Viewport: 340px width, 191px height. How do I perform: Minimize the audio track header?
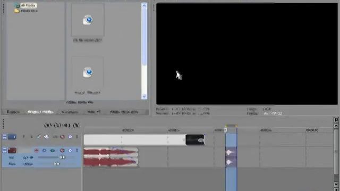point(5,150)
